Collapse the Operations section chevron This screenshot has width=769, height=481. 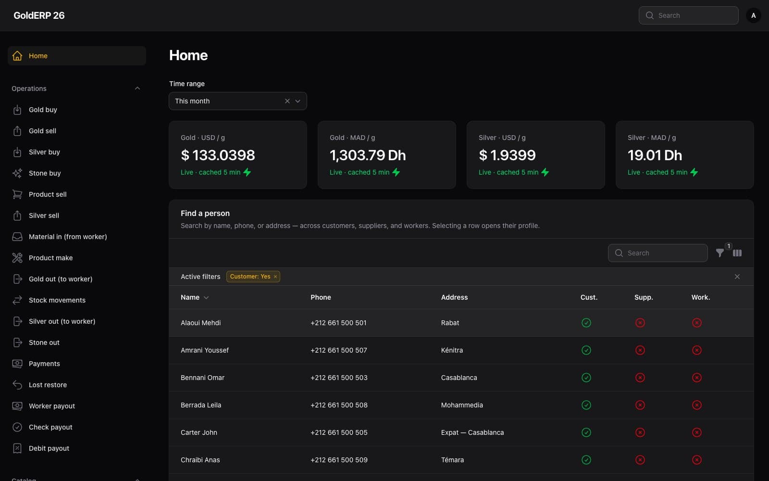pos(137,89)
